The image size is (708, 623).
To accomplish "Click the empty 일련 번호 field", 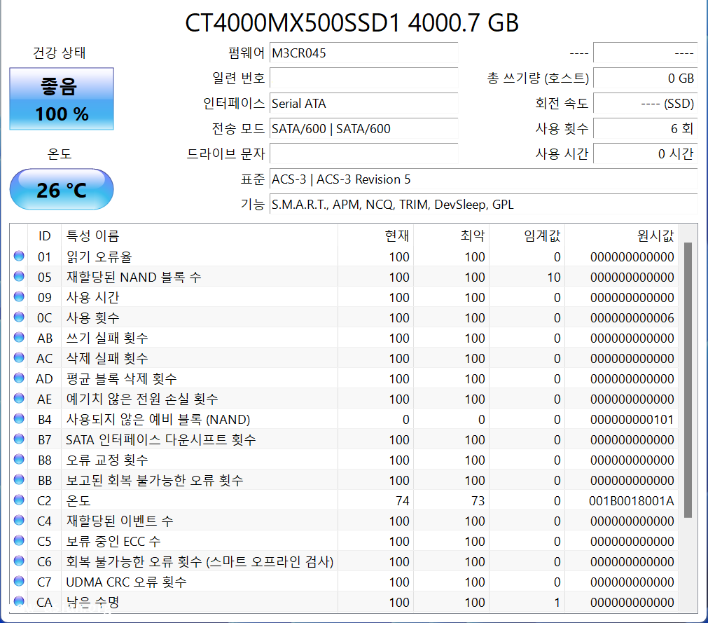I will pos(364,78).
